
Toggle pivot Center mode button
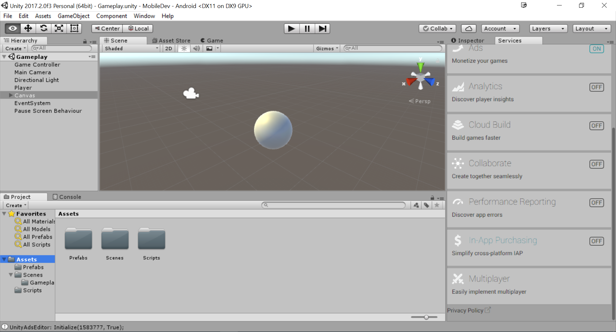107,29
